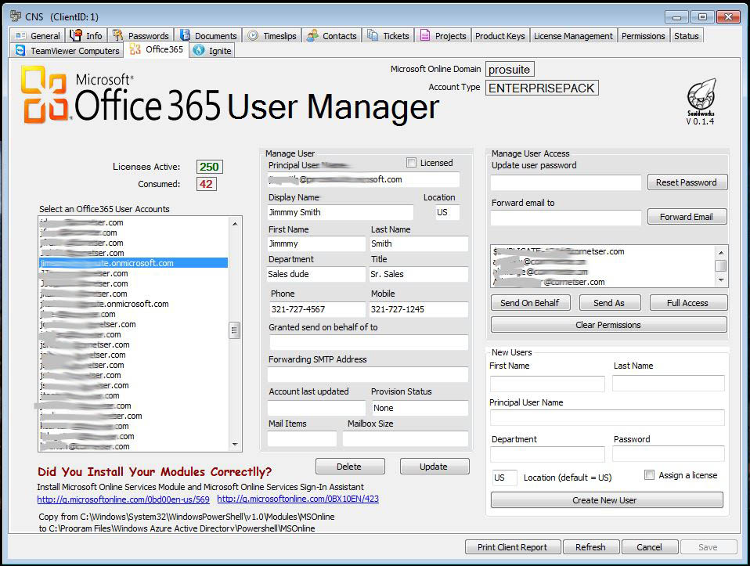Click the user accounts list scrollbar thumb
The height and width of the screenshot is (566, 750).
tap(234, 330)
